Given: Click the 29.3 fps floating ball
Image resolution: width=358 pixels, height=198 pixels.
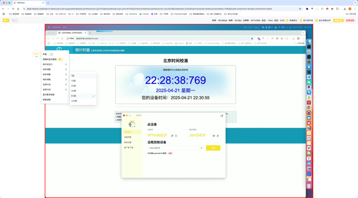Looking at the screenshot, I should (x=36, y=55).
